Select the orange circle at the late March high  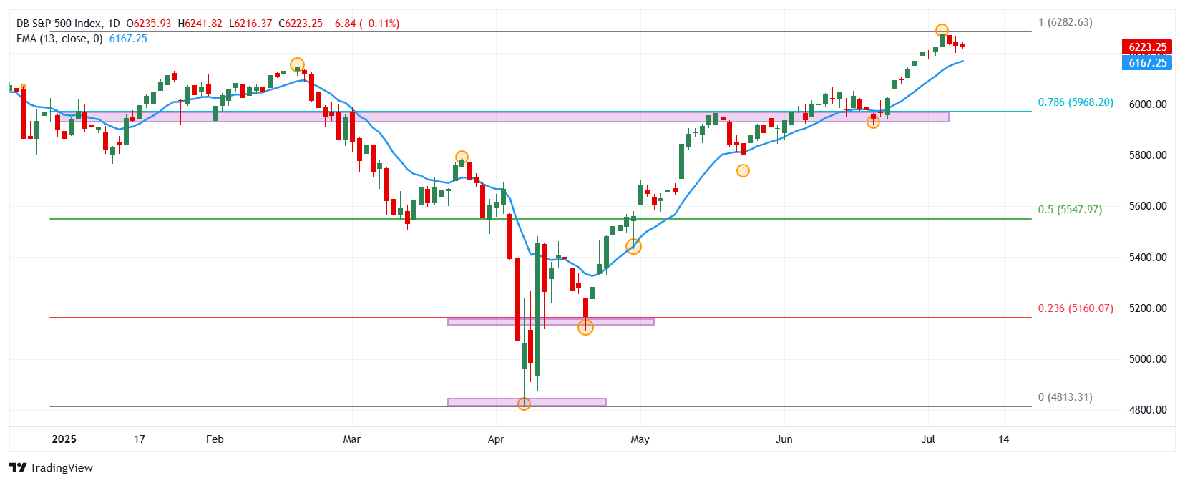pos(462,157)
